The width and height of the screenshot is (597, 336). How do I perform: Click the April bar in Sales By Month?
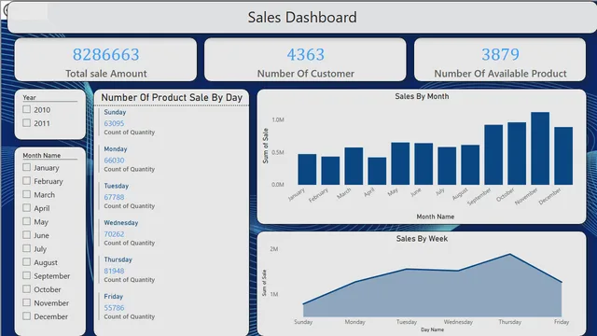pos(377,171)
